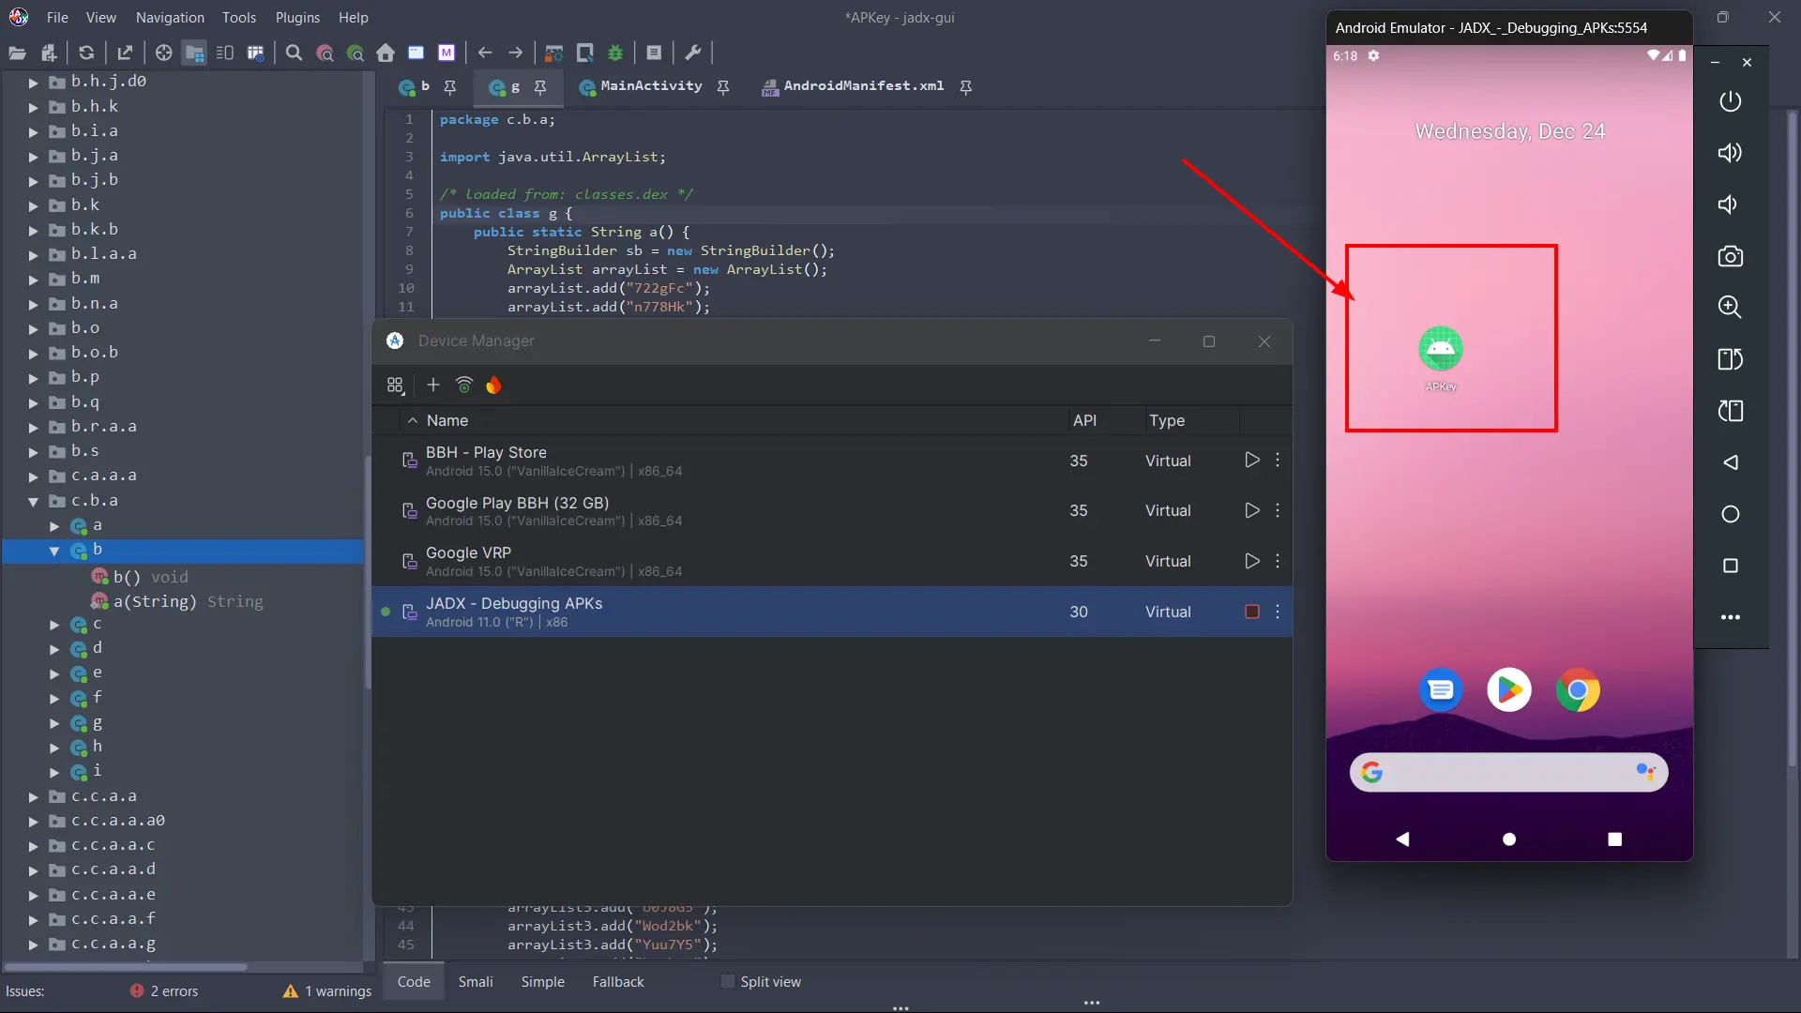Expand the b.h.k package

pos(33,107)
